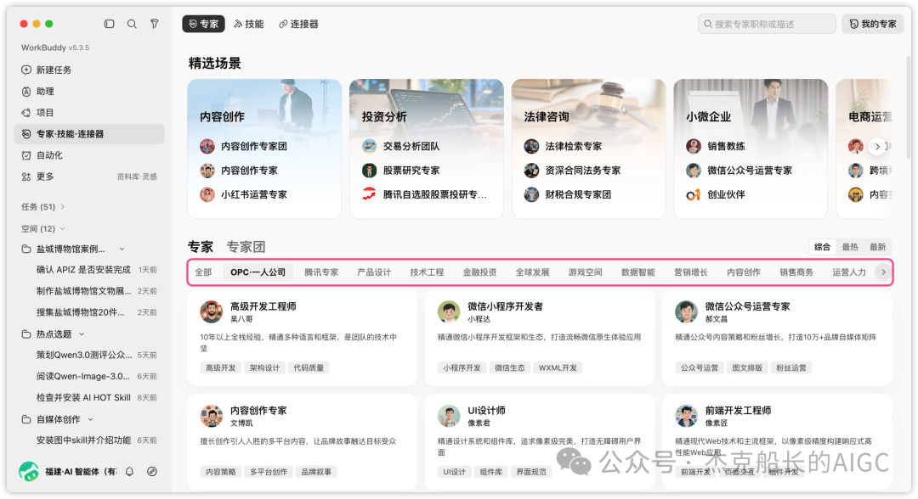The height and width of the screenshot is (499, 918).
Task: Click the 公众号运营 tag
Action: [x=699, y=368]
